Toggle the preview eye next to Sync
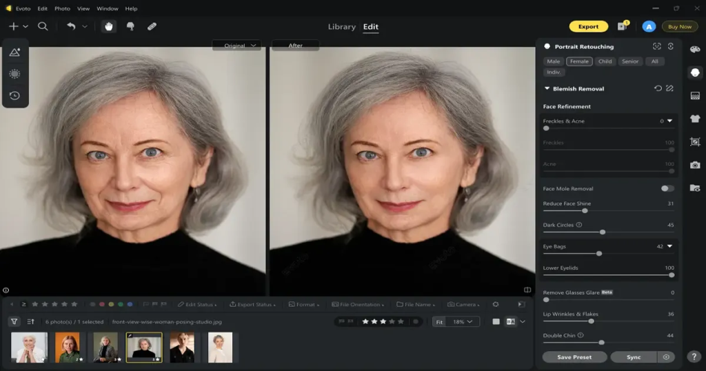706x371 pixels. pyautogui.click(x=666, y=357)
